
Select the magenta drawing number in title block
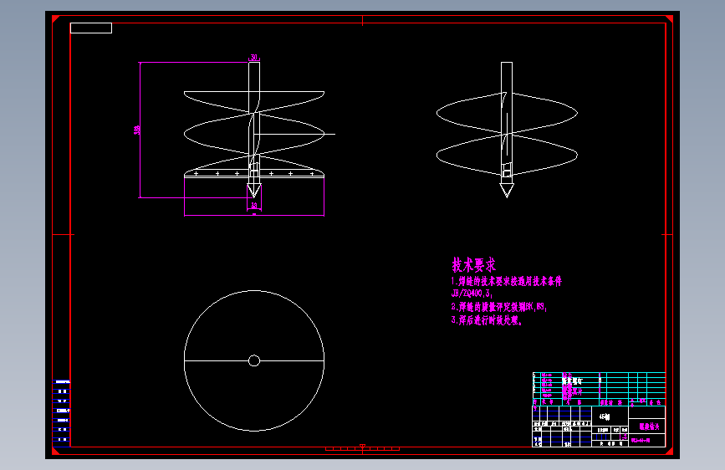(641, 441)
